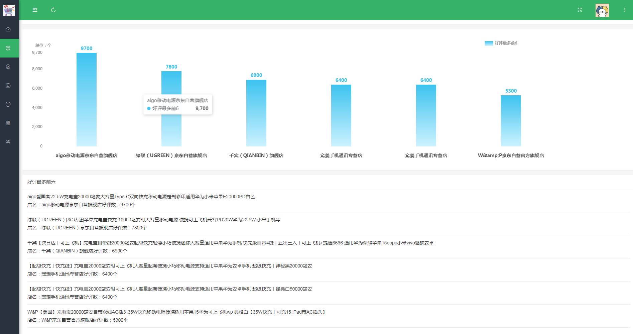Click axis label 千宾（QIANBIN）旗舰店
The image size is (633, 334).
click(x=256, y=155)
